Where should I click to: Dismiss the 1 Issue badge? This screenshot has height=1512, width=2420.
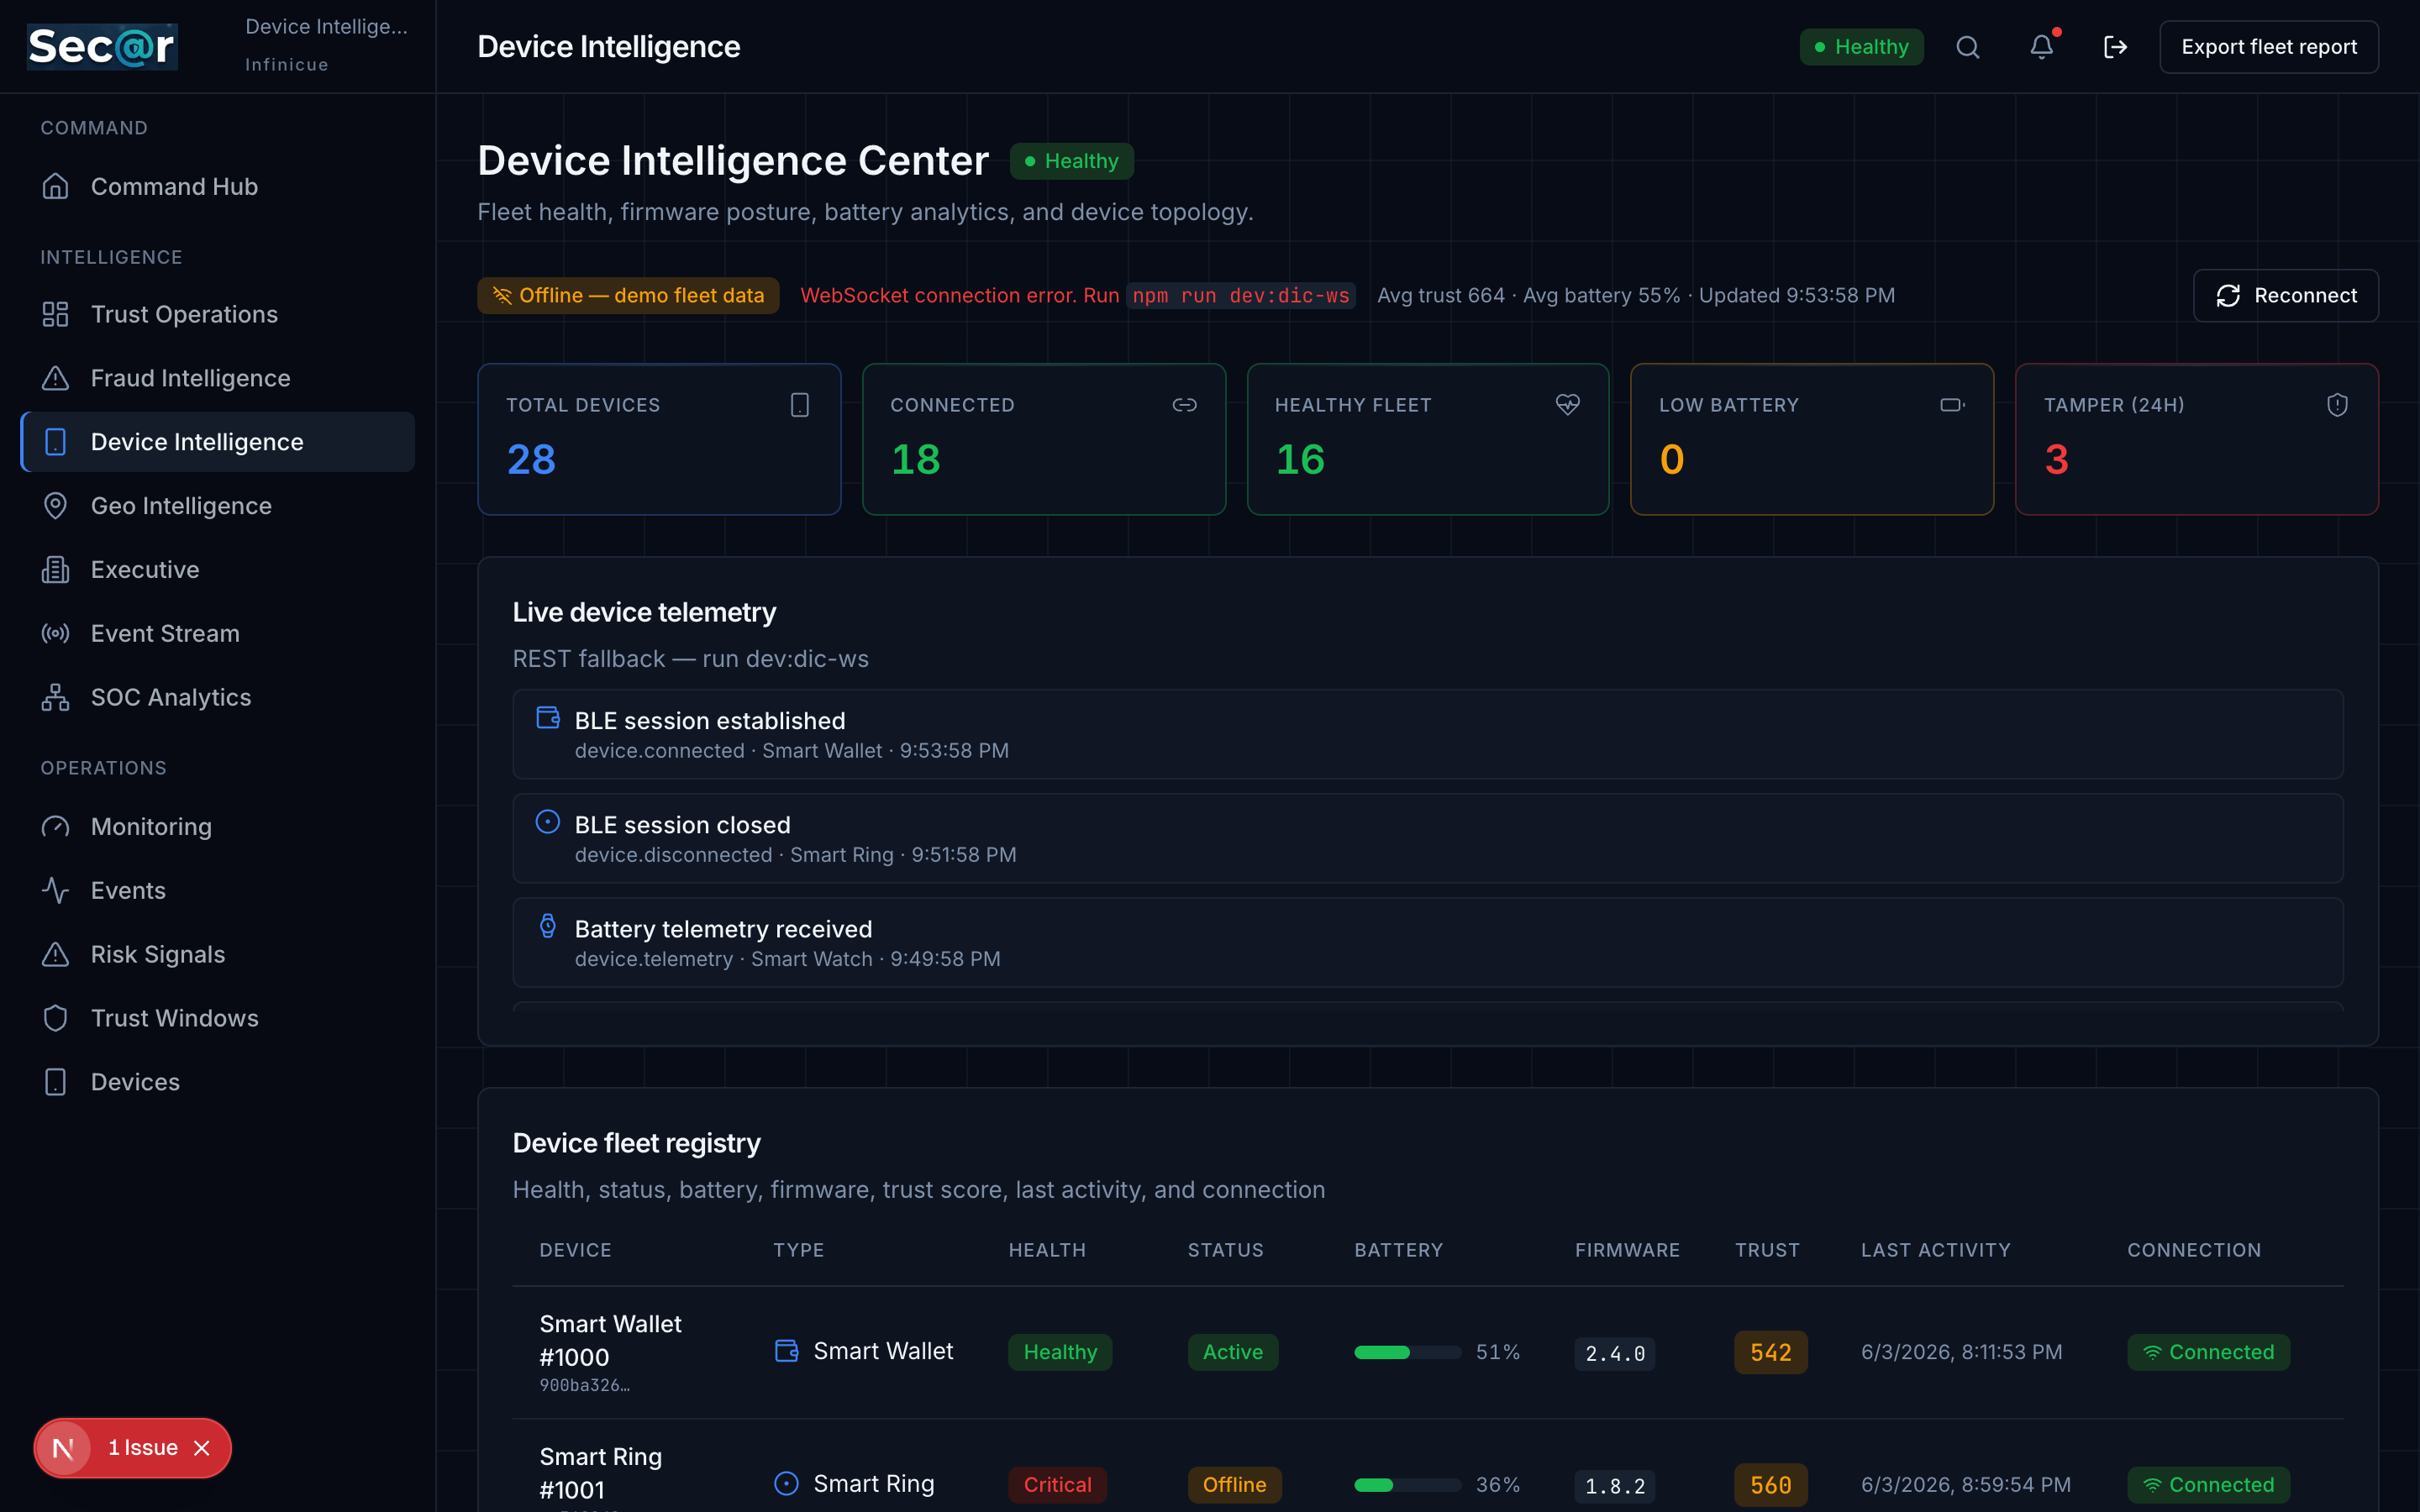click(202, 1448)
